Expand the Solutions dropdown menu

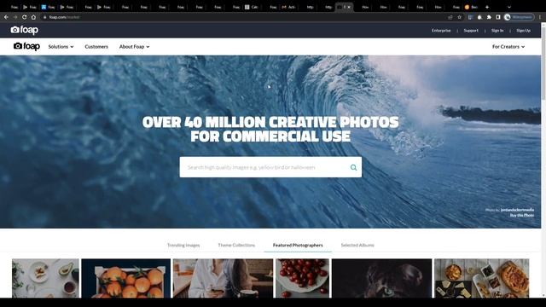[x=61, y=47]
